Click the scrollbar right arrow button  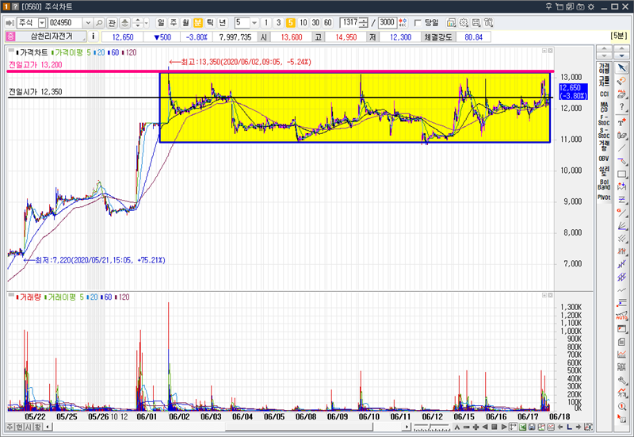pos(407,427)
